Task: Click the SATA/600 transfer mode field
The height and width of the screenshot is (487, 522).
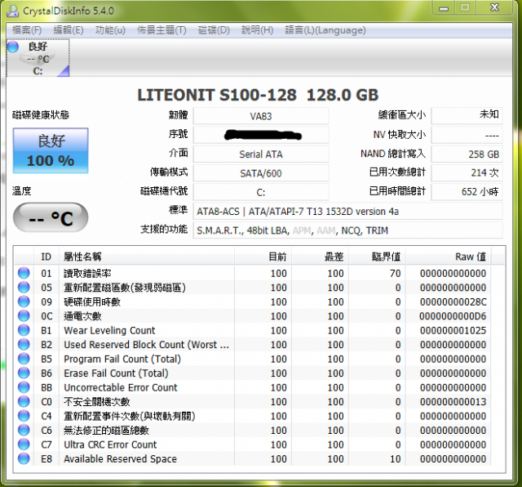Action: 261,173
